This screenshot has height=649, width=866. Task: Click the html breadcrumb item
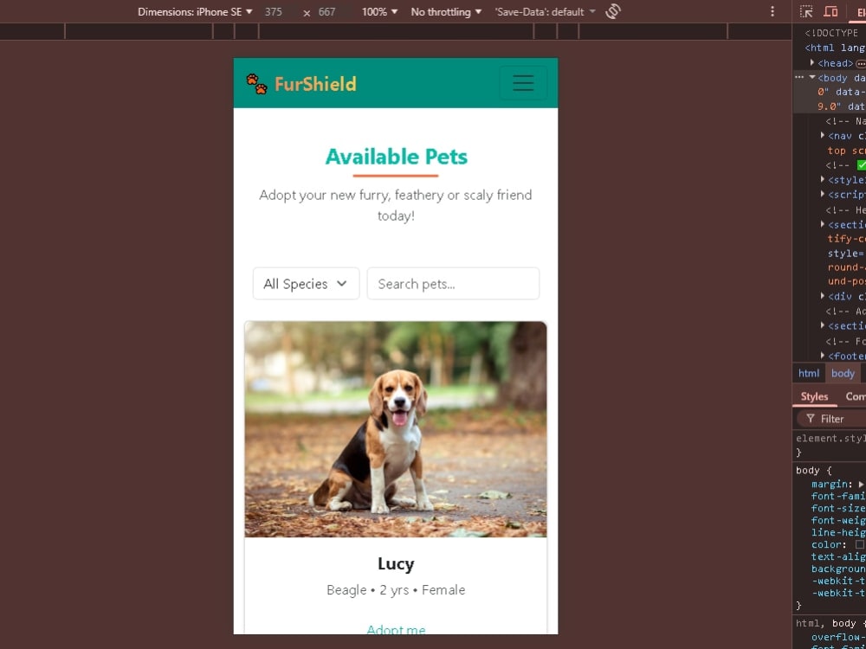click(x=809, y=374)
